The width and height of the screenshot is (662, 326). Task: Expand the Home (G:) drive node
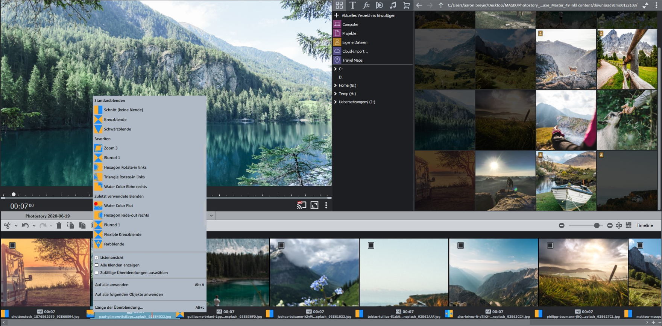[x=336, y=86]
